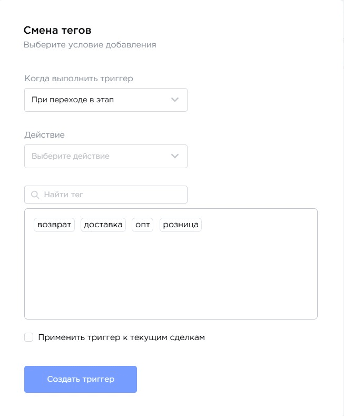Image resolution: width=344 pixels, height=416 pixels.
Task: Click the 'Когда выполнить триггер' field label
Action: click(78, 79)
